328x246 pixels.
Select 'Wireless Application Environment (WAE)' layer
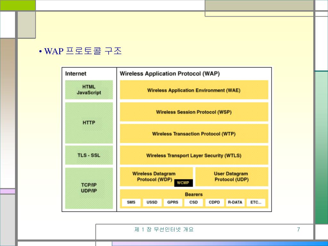[x=194, y=90]
